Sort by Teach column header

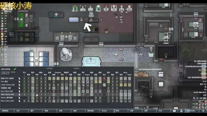(x=129, y=75)
